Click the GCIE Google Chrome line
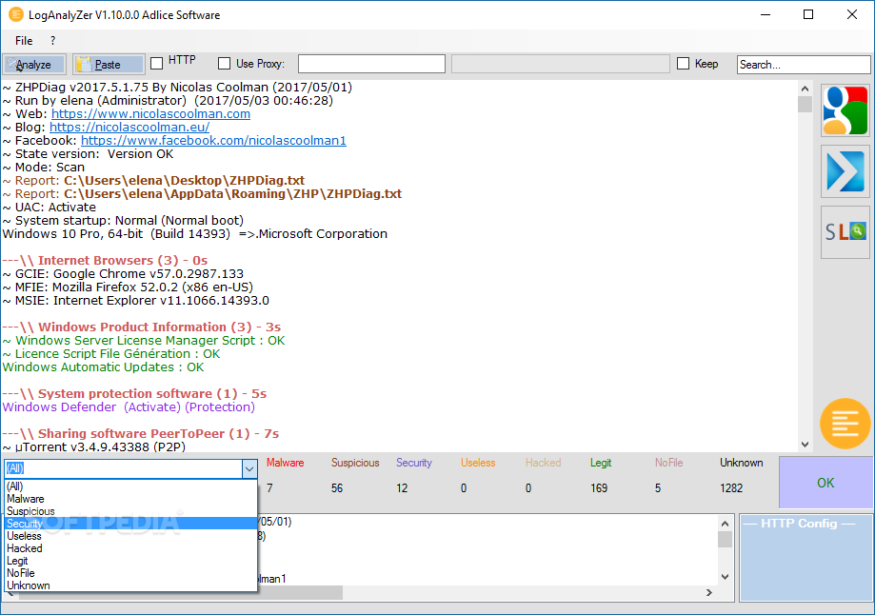 click(x=123, y=274)
